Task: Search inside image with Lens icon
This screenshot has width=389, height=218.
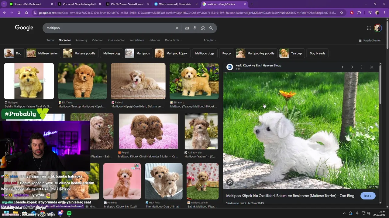Action: 230,182
